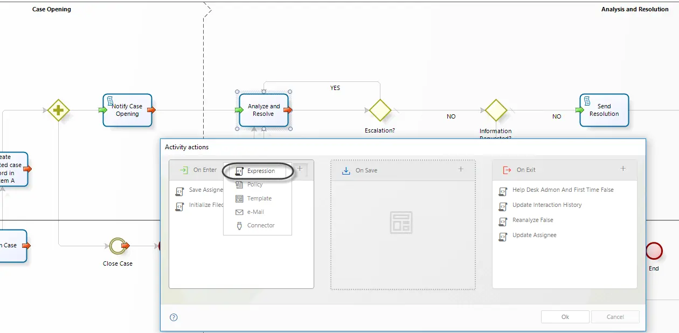Select the Send Resolution task
Viewport: 679px width, 333px height.
pyautogui.click(x=604, y=110)
